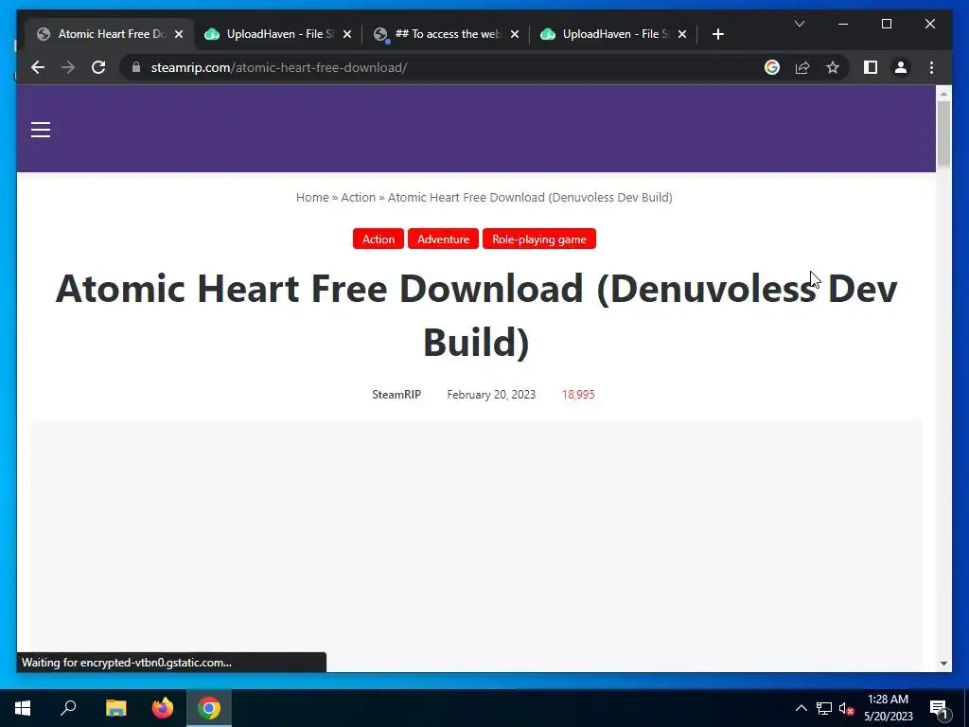Reload the page with the refresh icon
Screen dimensions: 969x727
(98, 67)
